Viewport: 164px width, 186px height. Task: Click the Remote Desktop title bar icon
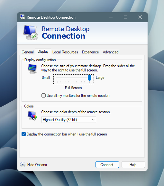[22, 17]
